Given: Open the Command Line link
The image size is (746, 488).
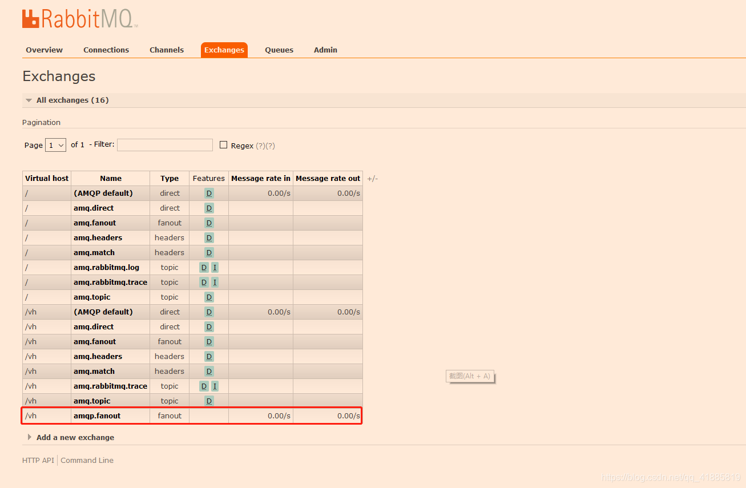Looking at the screenshot, I should pos(87,461).
